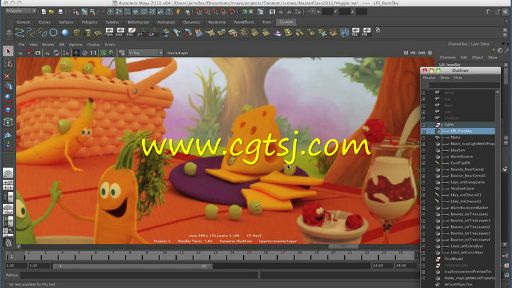Click frame 12 on the timeline
The height and width of the screenshot is (288, 512).
click(x=198, y=255)
